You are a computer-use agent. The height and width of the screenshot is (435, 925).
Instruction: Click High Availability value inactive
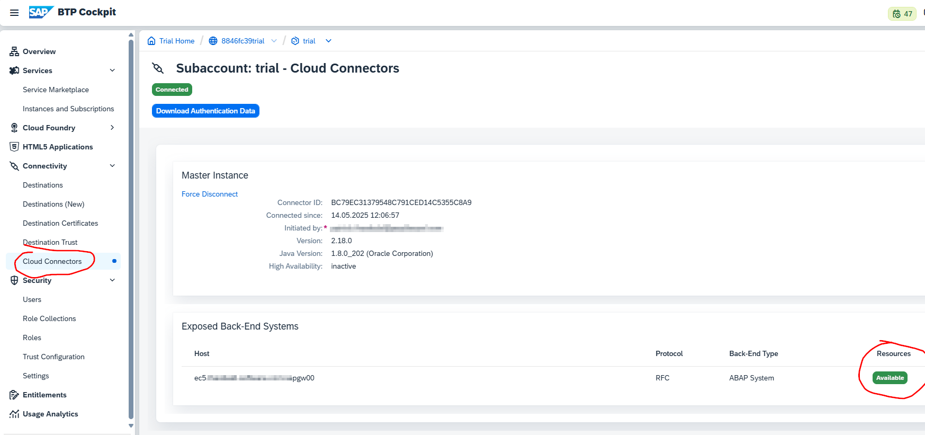point(344,266)
